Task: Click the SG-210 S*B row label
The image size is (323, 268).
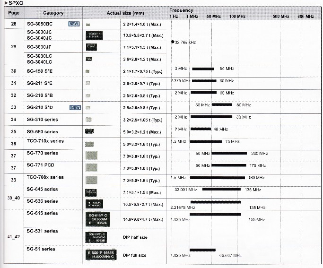Action: (x=40, y=95)
